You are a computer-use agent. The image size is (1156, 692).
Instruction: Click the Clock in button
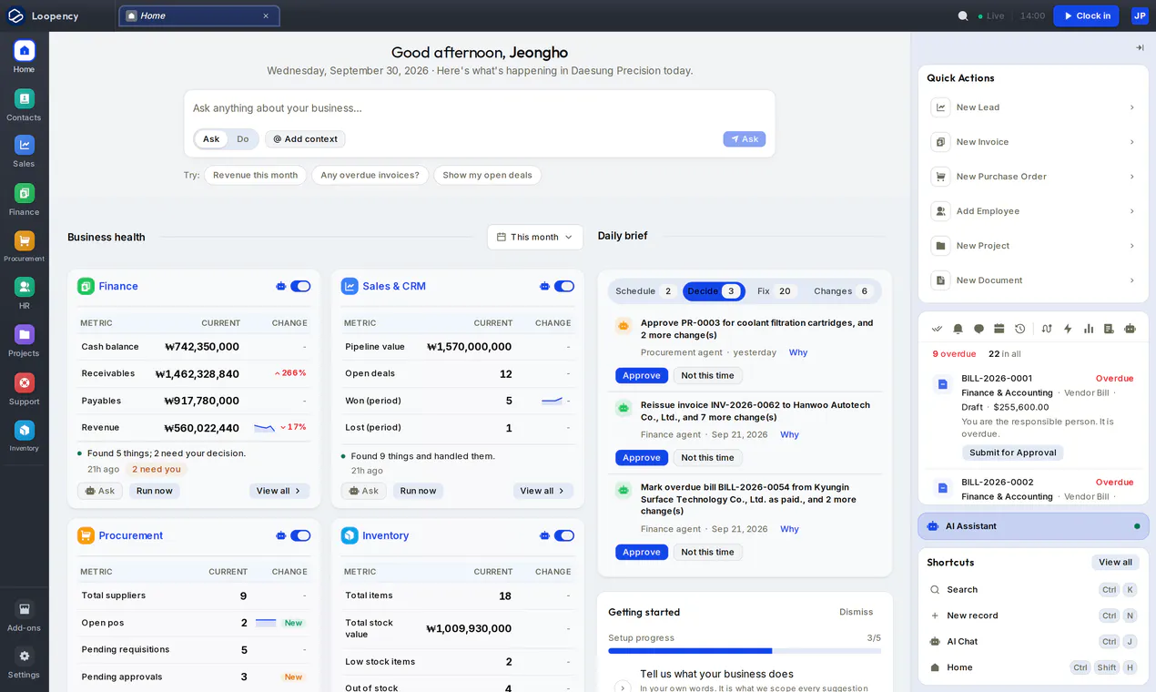(1086, 15)
